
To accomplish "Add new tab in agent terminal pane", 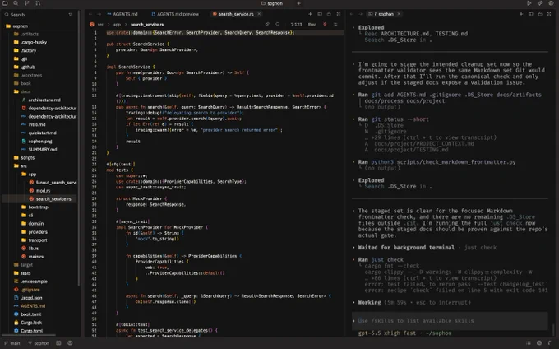I will pyautogui.click(x=521, y=14).
